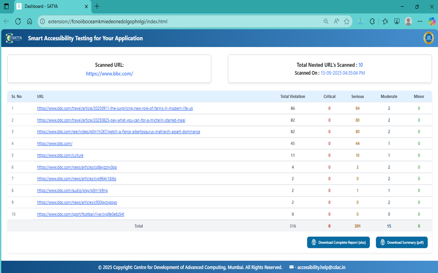The width and height of the screenshot is (438, 273).
Task: Download Summary (pdf)
Action: [402, 242]
